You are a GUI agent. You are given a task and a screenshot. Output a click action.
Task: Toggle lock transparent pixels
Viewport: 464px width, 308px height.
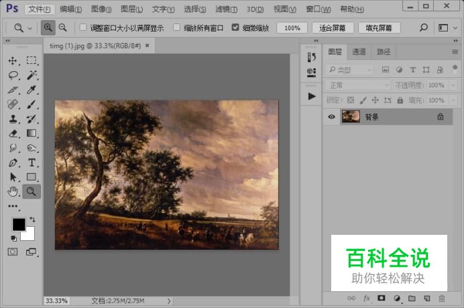tap(351, 100)
